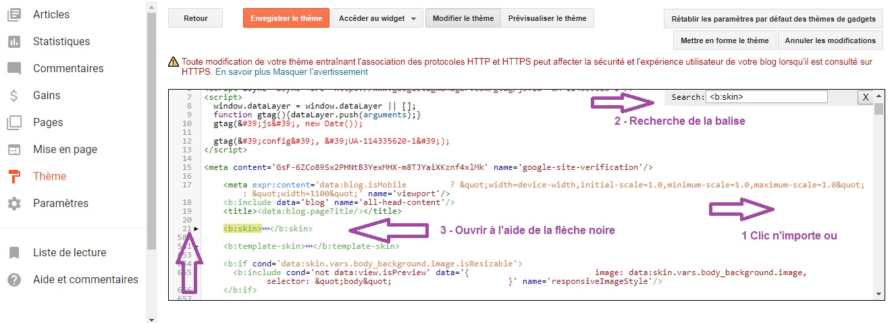Open the Accéder au widget dropdown
The width and height of the screenshot is (892, 323).
click(x=377, y=18)
